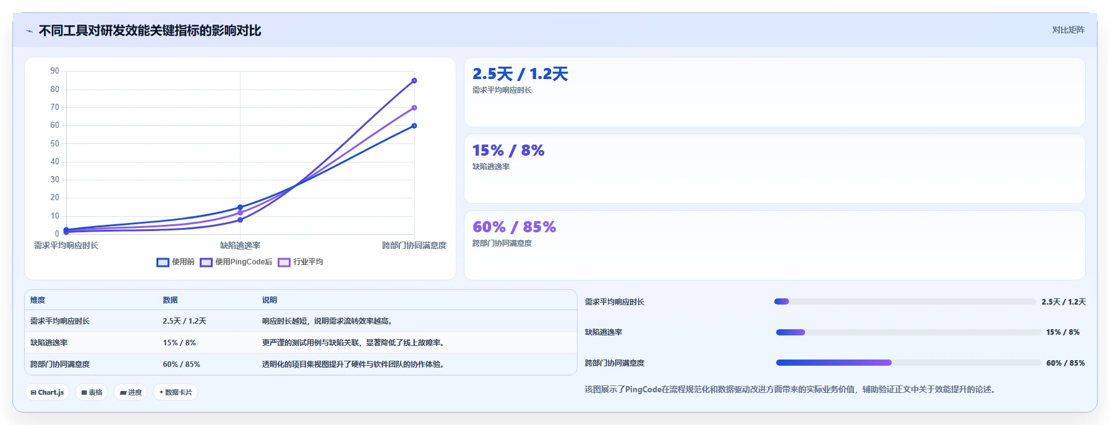This screenshot has width=1110, height=425.
Task: Click the 需求平均响应时长 table row label
Action: 60,321
